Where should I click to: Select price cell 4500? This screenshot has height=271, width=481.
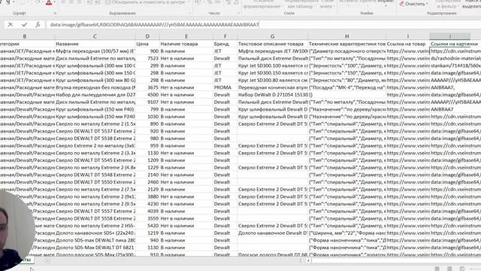point(147,95)
